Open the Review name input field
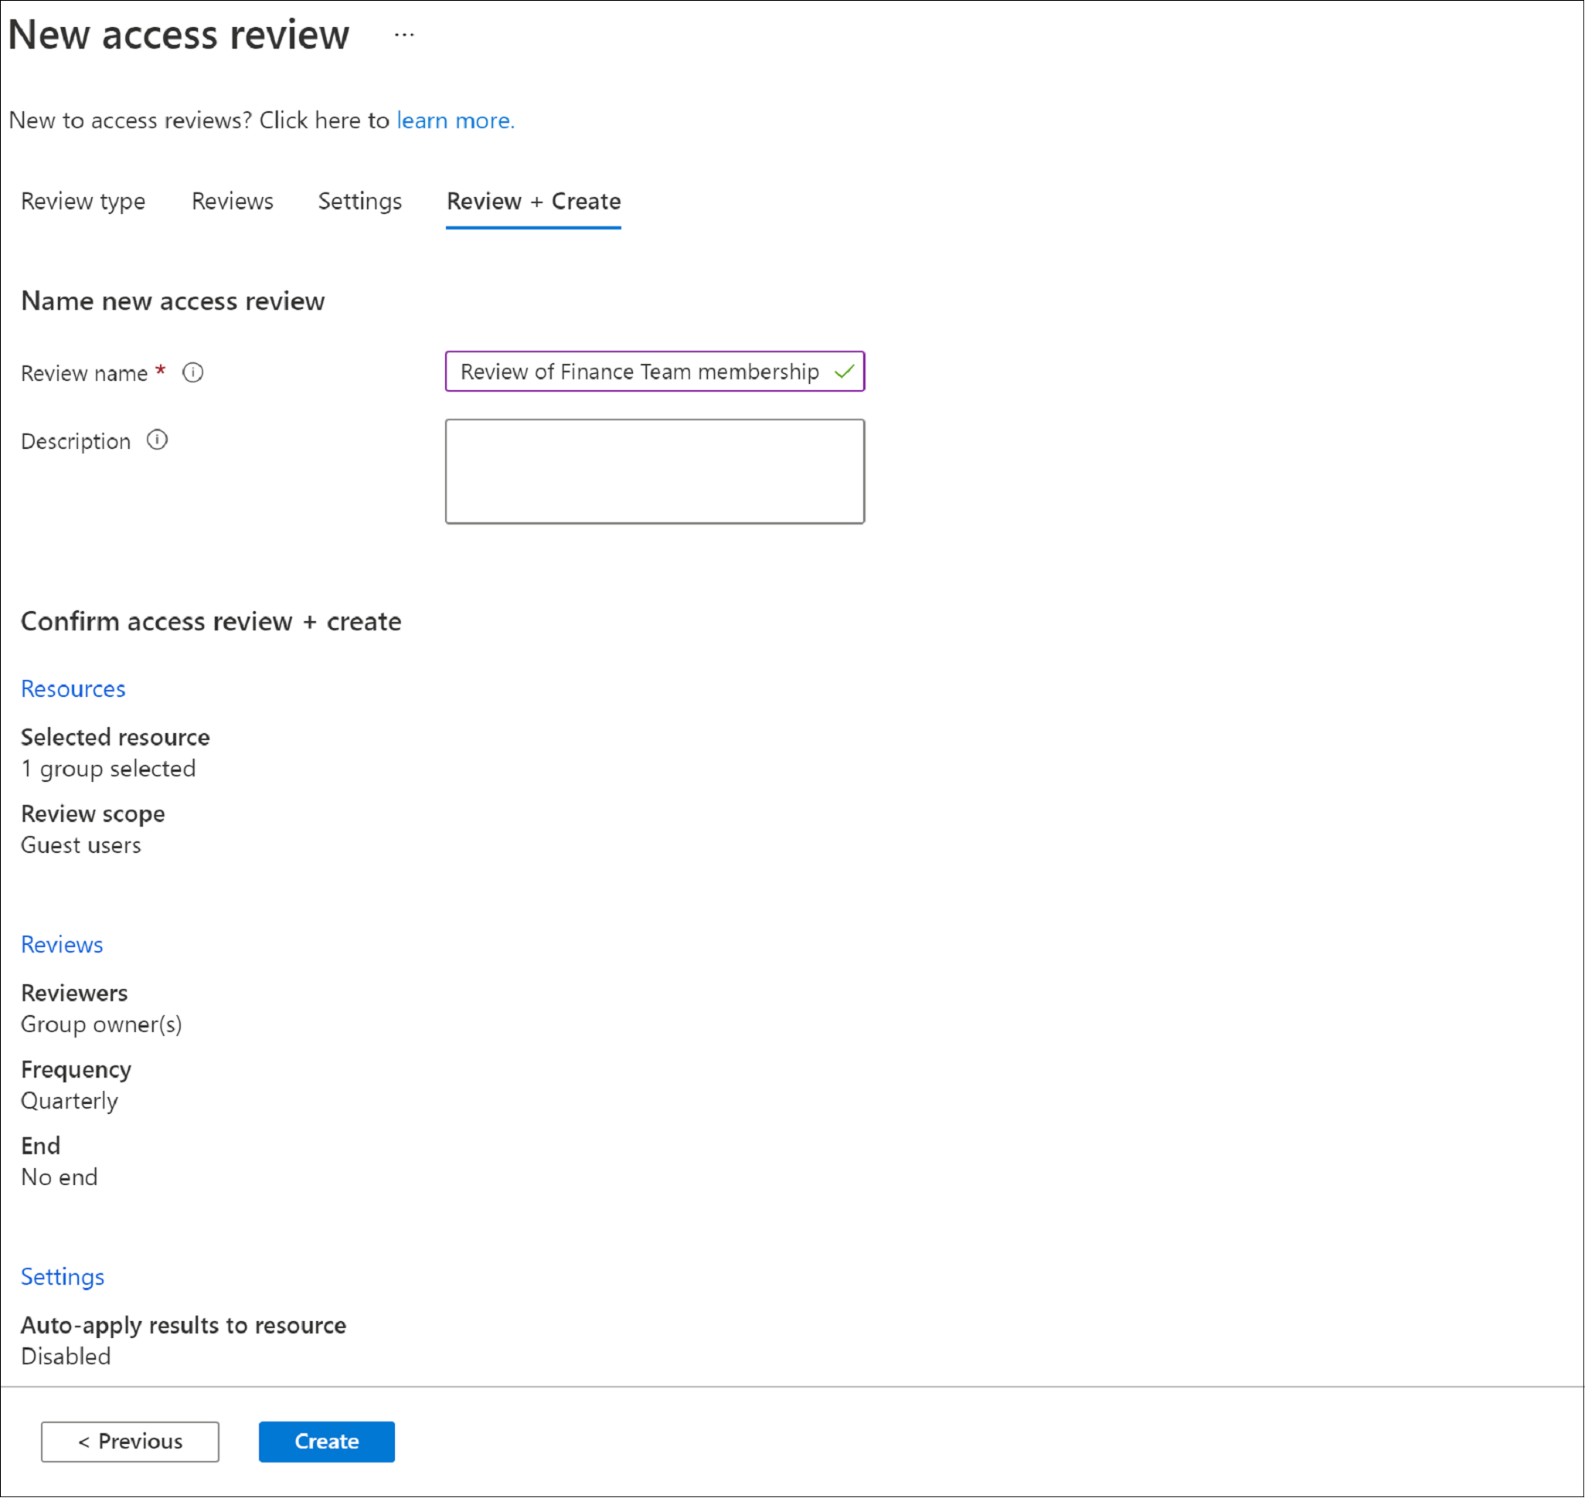 [x=655, y=372]
